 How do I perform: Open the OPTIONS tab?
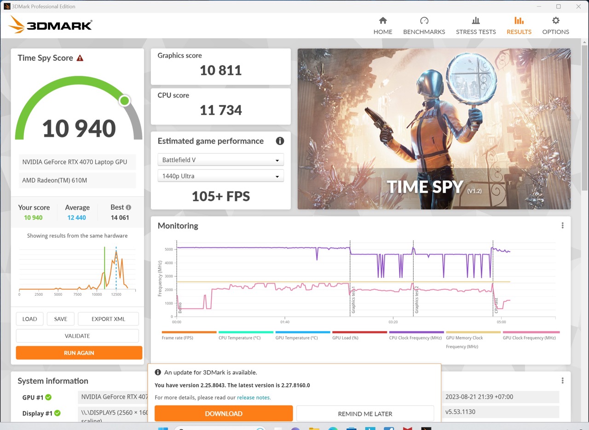coord(555,26)
